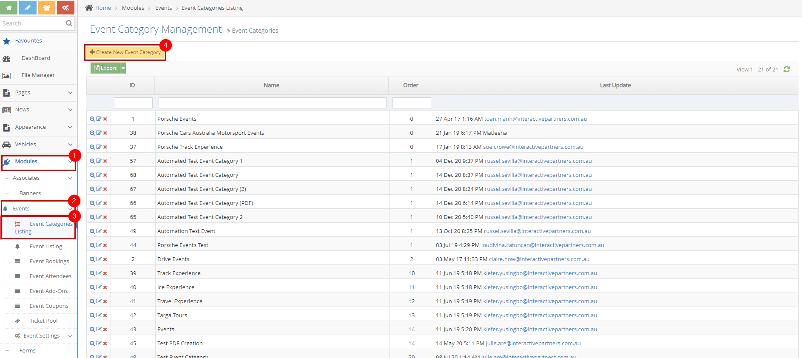Delete the Drive Events category
Viewport: 802px width, 358px height.
click(105, 259)
